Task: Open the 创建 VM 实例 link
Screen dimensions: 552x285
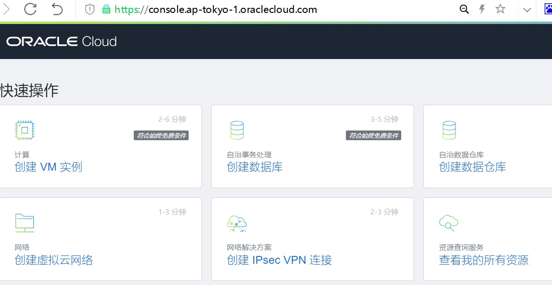Action: coord(48,166)
